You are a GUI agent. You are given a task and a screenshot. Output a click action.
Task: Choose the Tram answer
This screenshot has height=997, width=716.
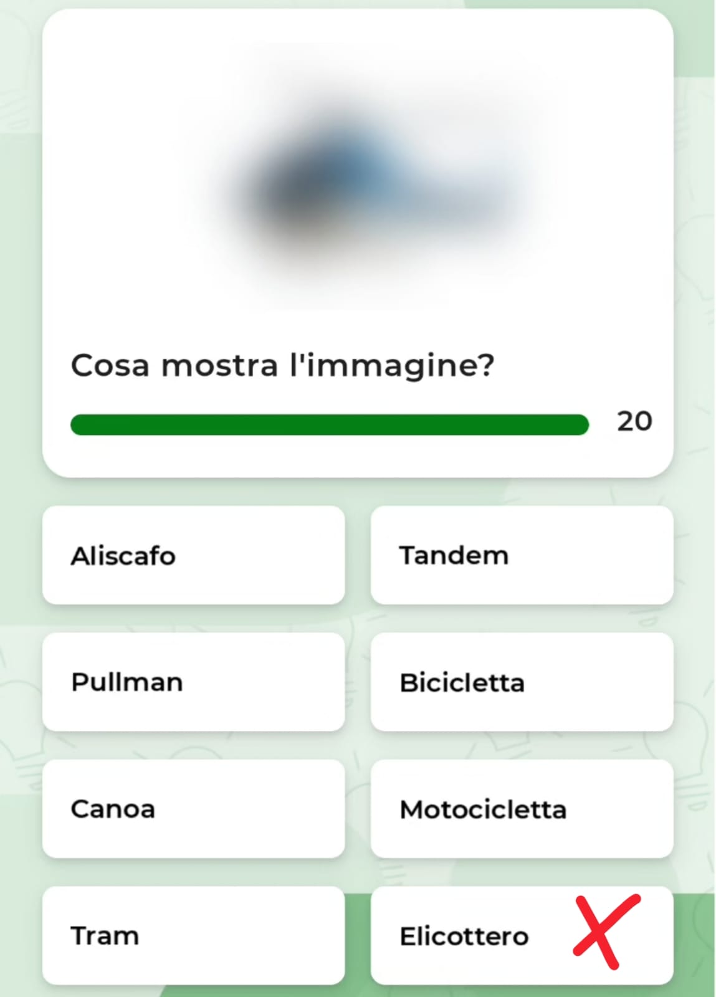tap(193, 935)
